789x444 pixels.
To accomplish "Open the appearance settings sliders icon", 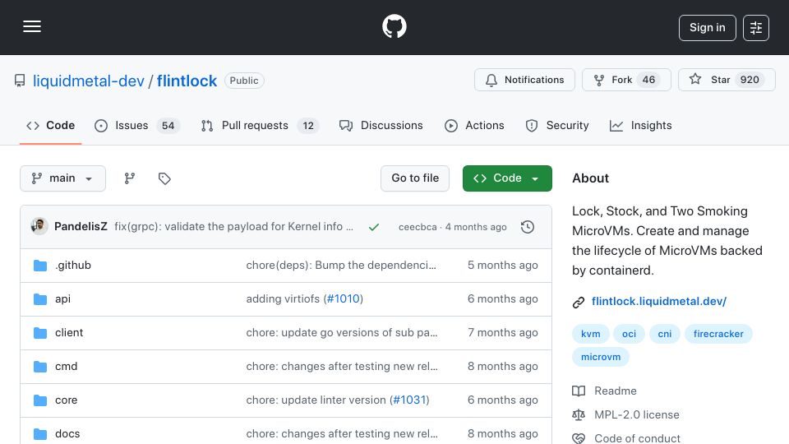I will click(x=756, y=28).
